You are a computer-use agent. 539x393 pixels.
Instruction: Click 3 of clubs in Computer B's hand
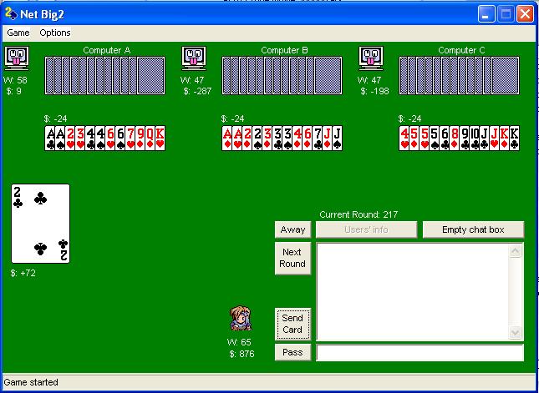(277, 138)
